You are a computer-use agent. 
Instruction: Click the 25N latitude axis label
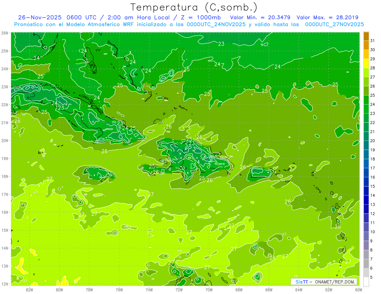coord(4,51)
